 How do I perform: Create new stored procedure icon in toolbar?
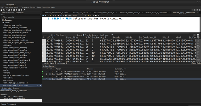(x=16, y=10)
